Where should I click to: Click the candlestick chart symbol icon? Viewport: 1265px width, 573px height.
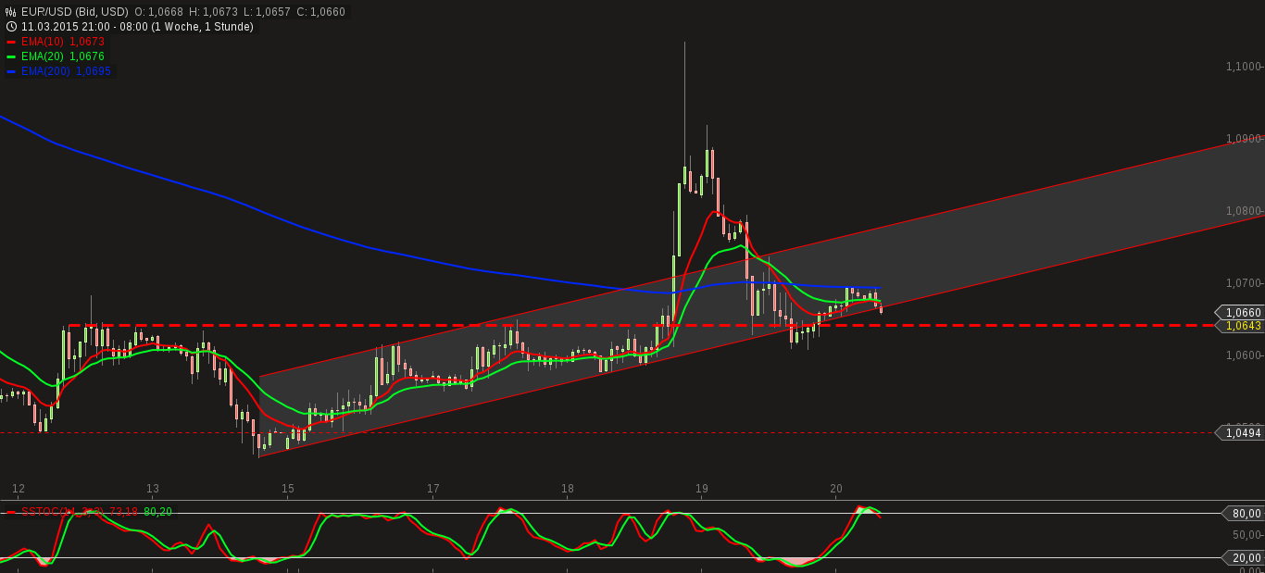[8, 10]
